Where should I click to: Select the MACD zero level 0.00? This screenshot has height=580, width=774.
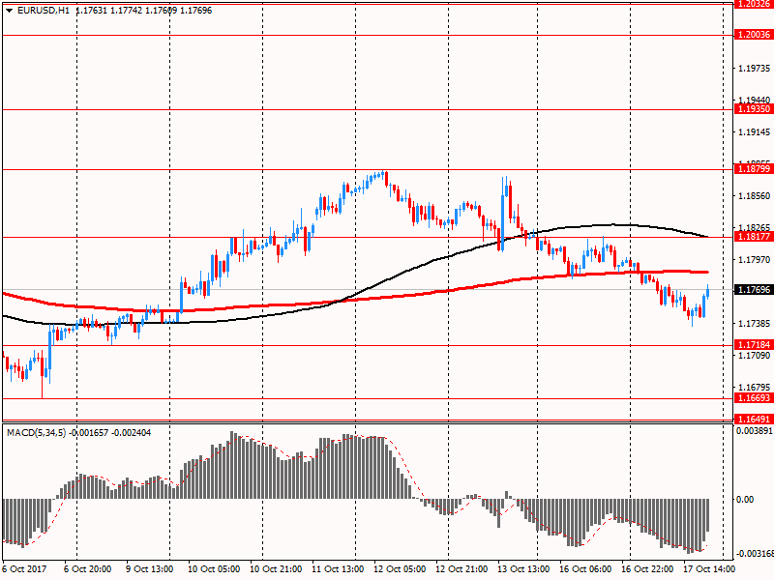click(745, 500)
